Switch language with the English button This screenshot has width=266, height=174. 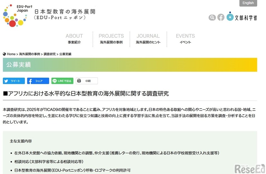(248, 3)
